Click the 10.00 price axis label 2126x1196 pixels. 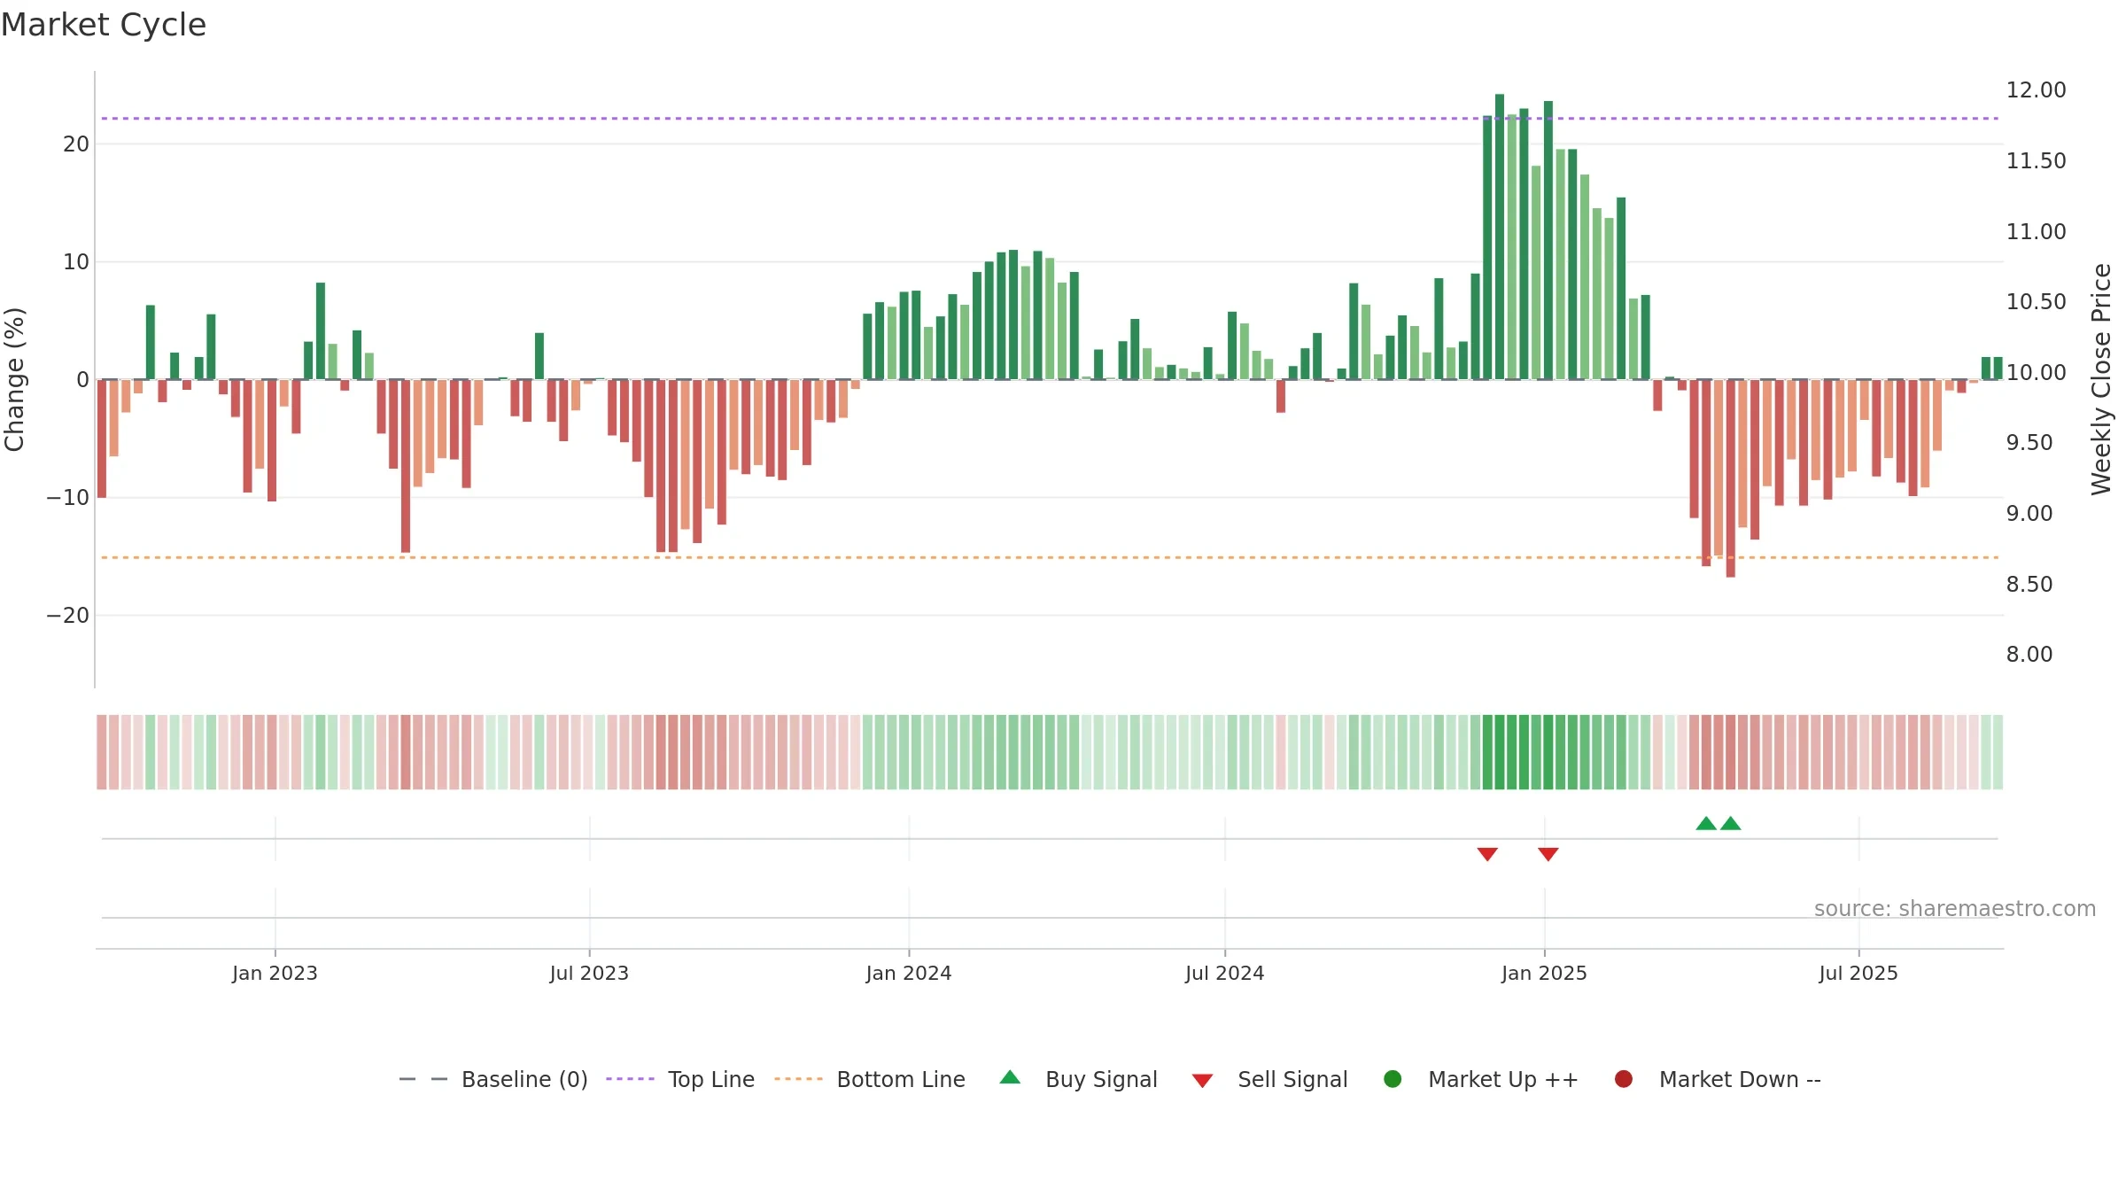tap(2036, 372)
